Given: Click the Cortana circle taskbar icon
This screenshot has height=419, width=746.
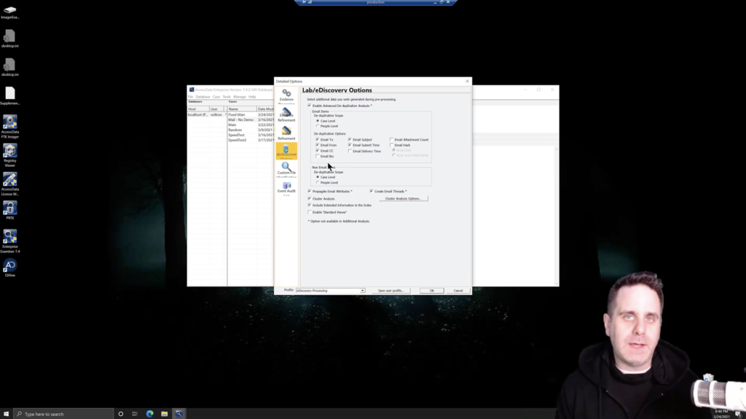Looking at the screenshot, I should coord(121,414).
